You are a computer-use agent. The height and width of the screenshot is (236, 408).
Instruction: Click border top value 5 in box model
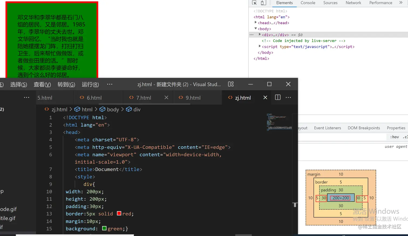(x=341, y=182)
